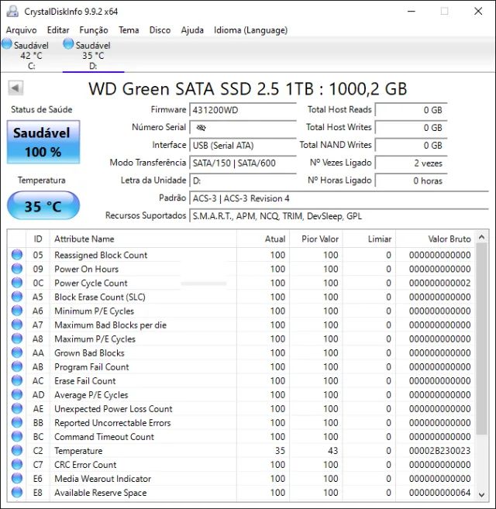The width and height of the screenshot is (496, 509).
Task: Click the status orb for Power On Hours
Action: pyautogui.click(x=17, y=269)
